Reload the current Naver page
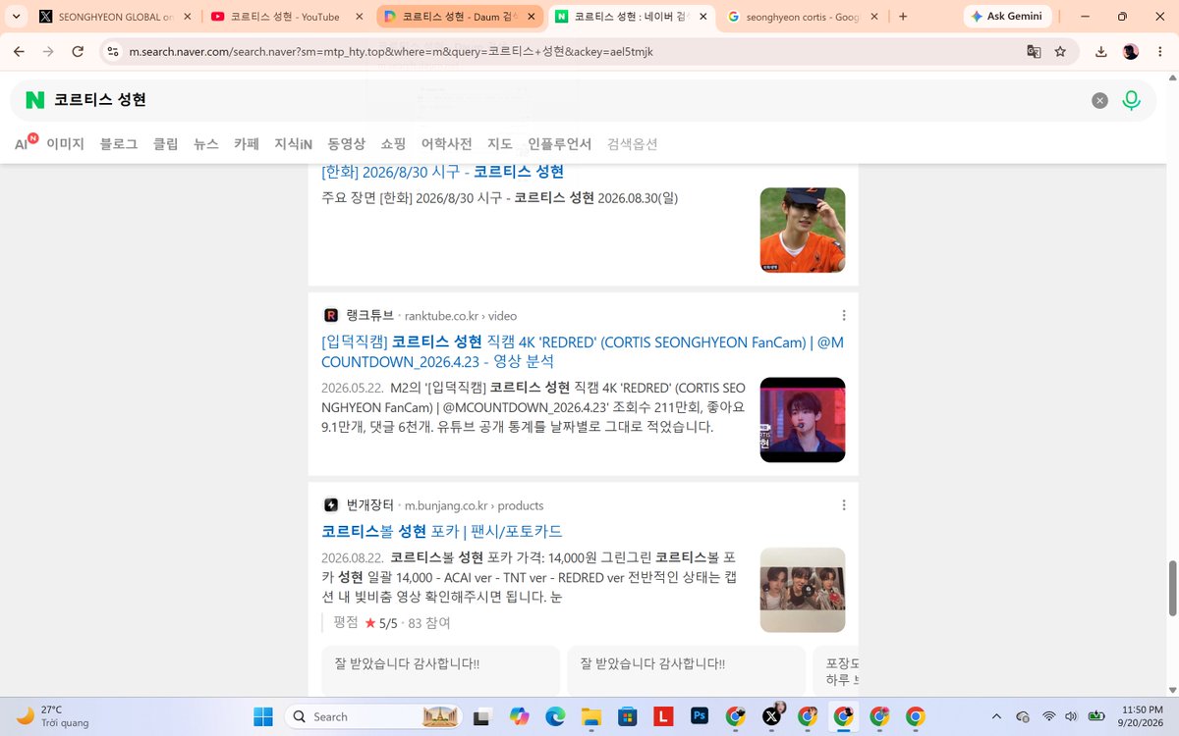 pos(77,51)
